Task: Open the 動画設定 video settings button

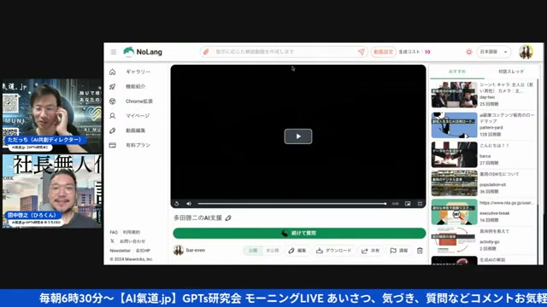Action: (x=383, y=52)
